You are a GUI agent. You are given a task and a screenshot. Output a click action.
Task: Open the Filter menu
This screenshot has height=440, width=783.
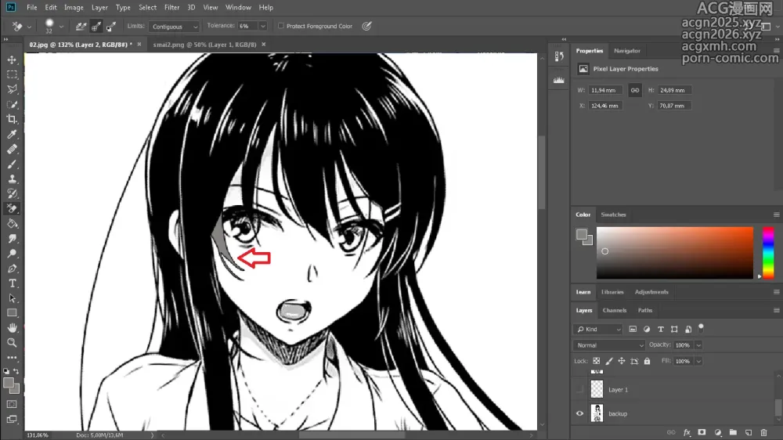pyautogui.click(x=171, y=8)
